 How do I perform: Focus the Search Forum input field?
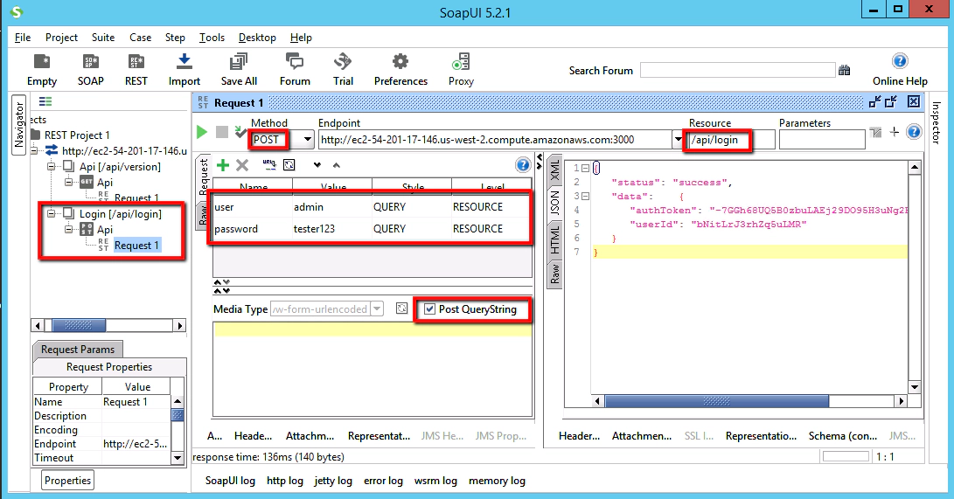coord(737,71)
